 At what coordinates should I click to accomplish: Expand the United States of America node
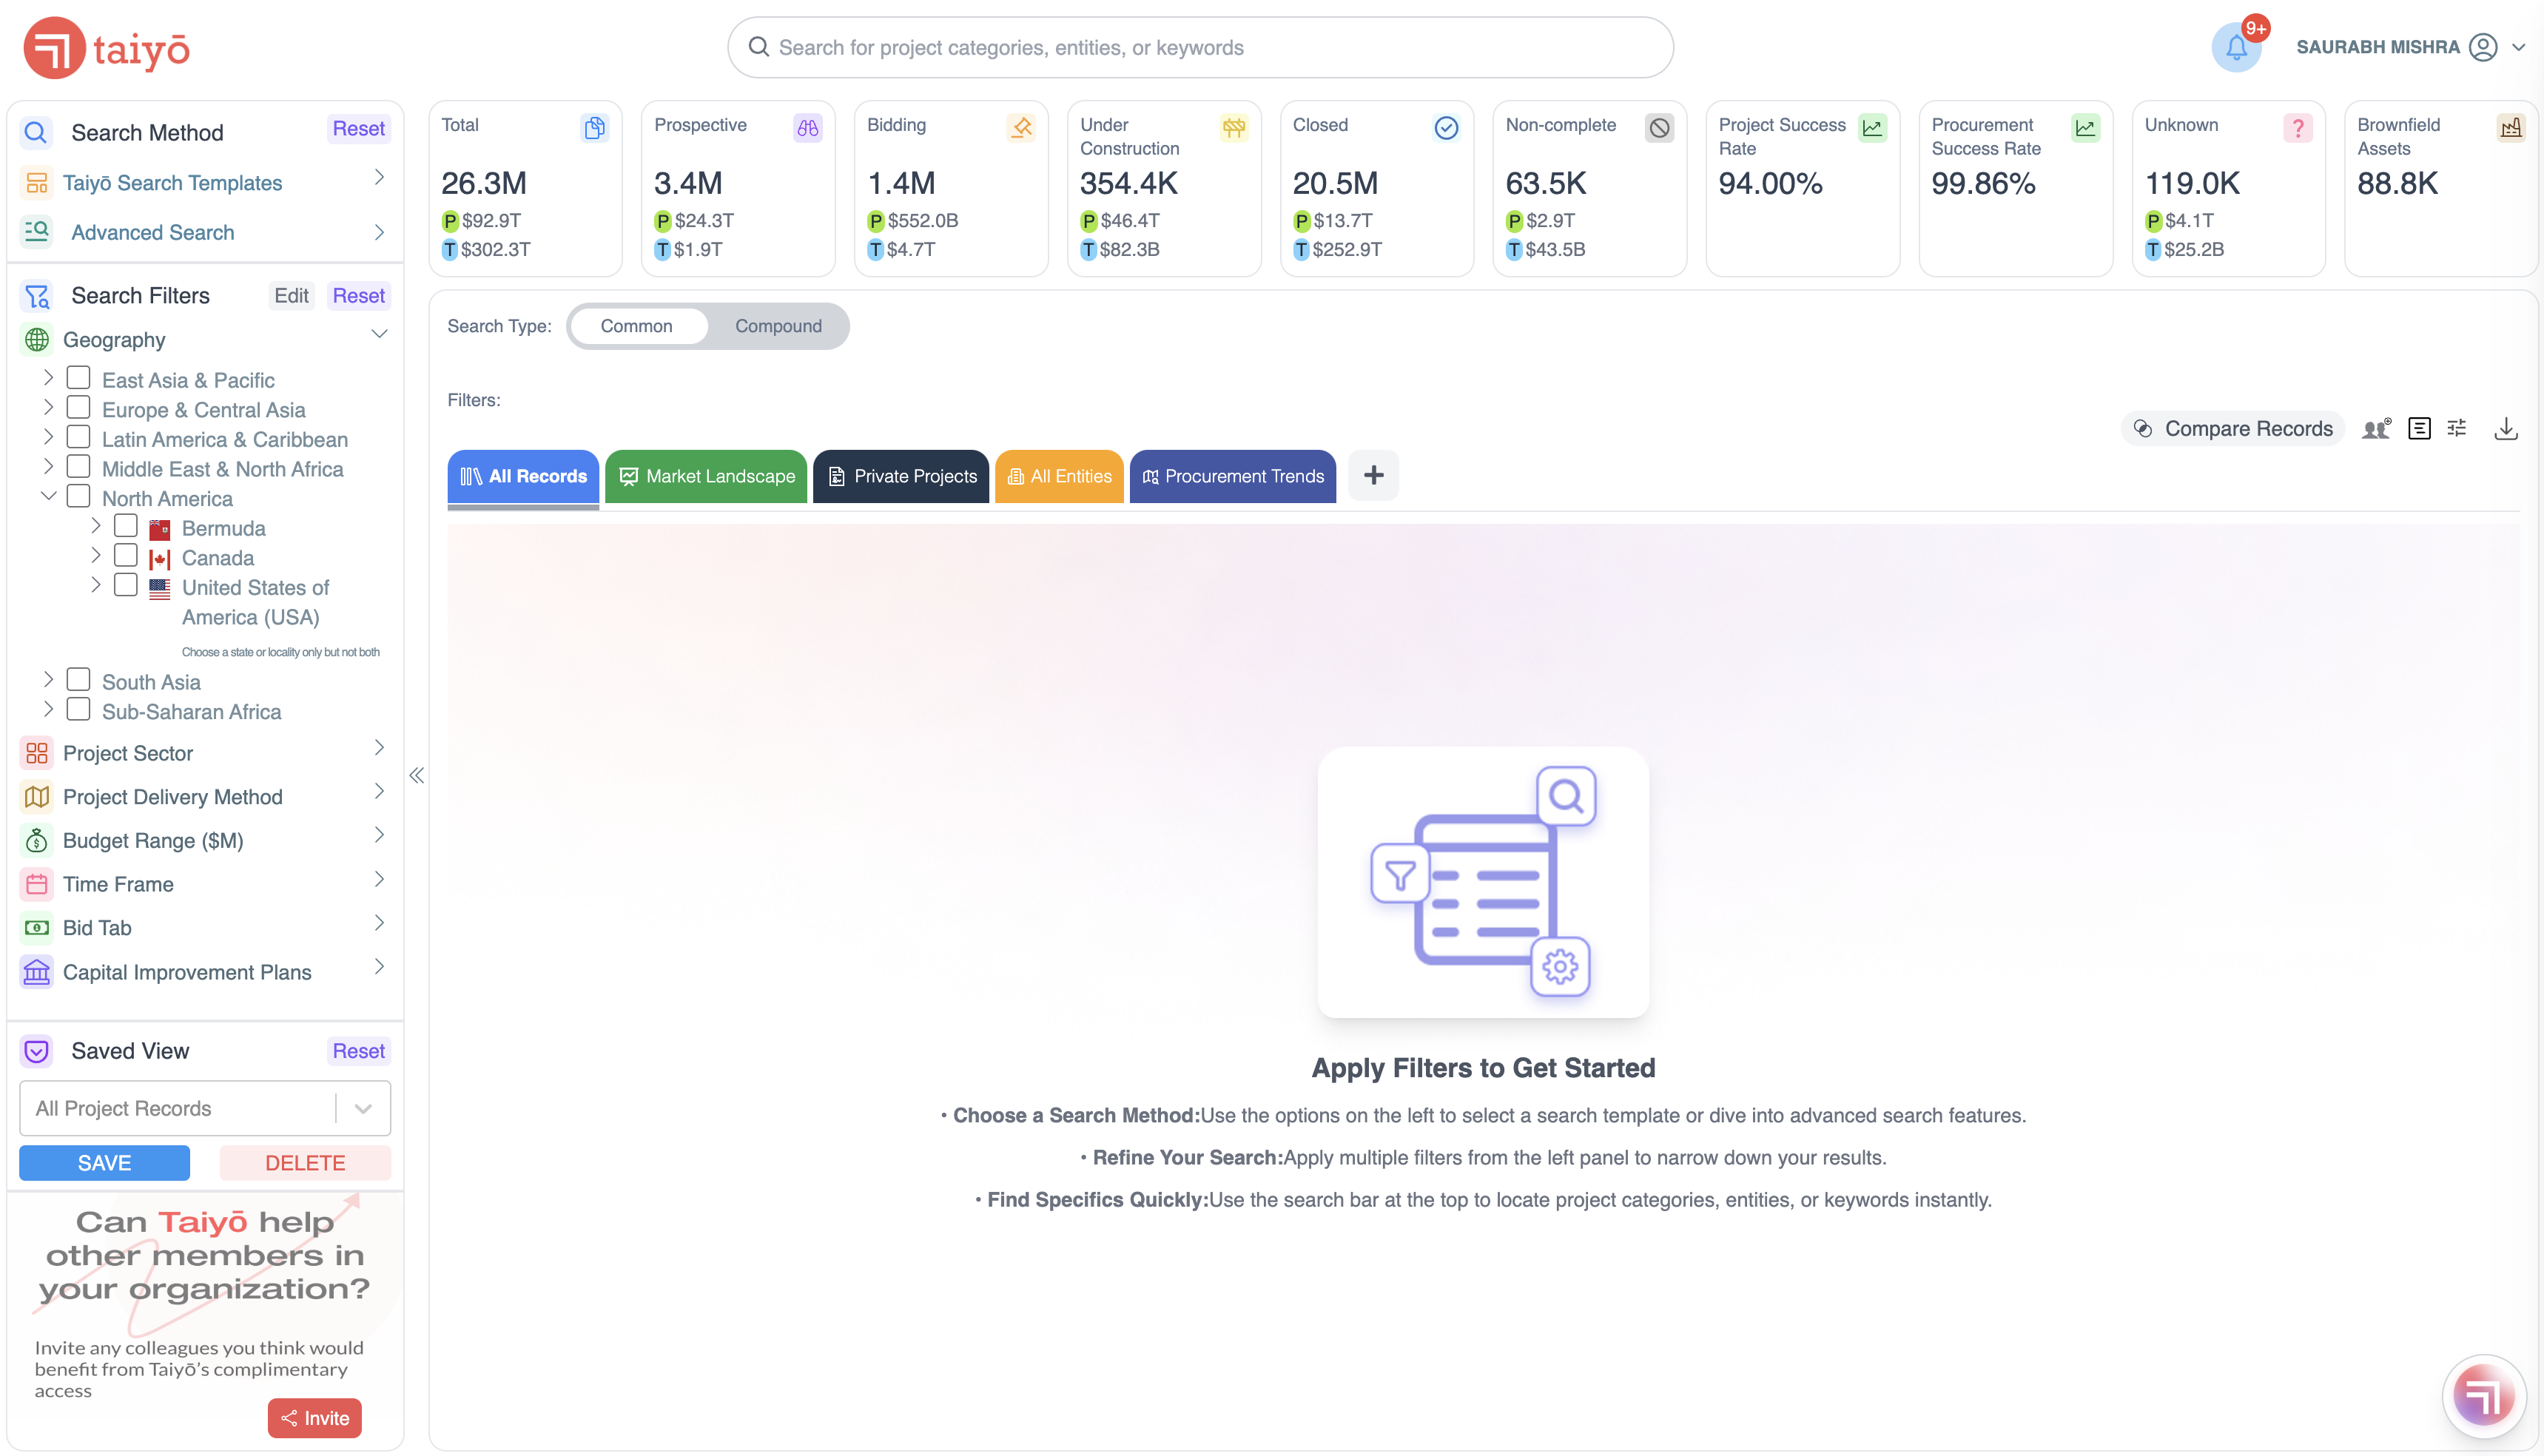96,585
